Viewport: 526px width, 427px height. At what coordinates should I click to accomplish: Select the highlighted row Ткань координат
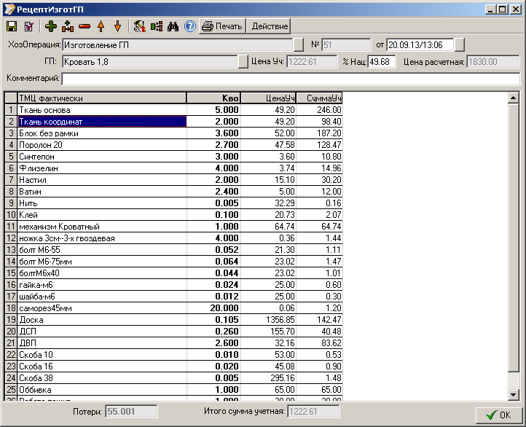pyautogui.click(x=173, y=122)
